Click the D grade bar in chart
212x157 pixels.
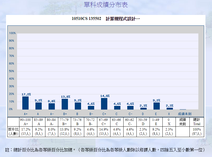(x=144, y=108)
